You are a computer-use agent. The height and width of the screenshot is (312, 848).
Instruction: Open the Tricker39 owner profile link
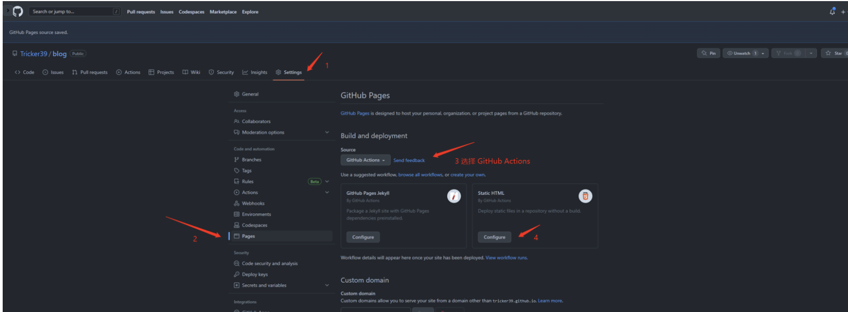coord(34,54)
